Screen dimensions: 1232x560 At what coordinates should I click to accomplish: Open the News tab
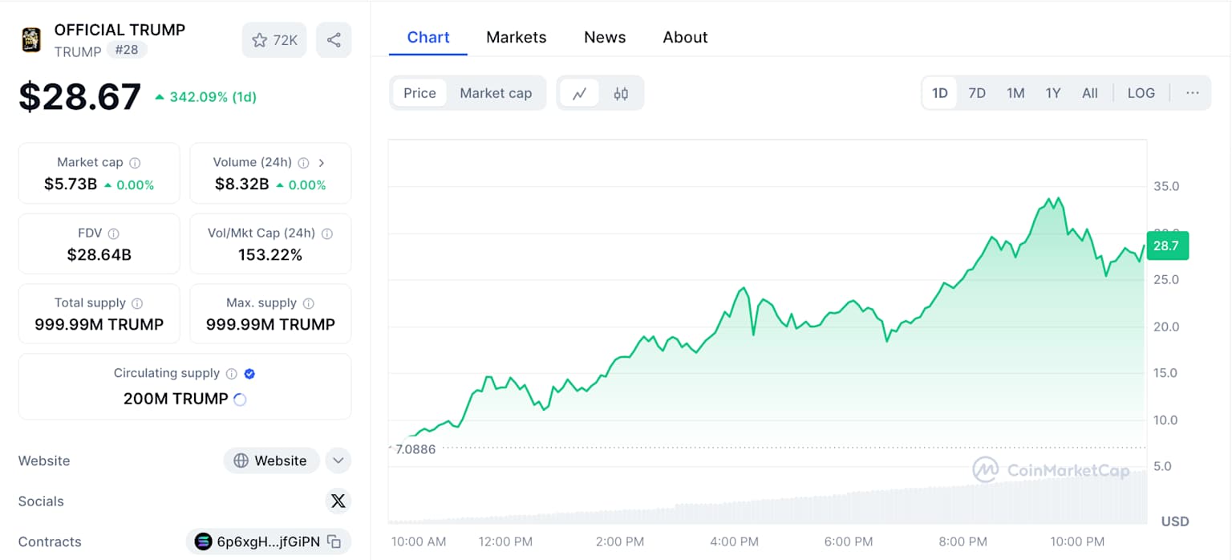605,37
